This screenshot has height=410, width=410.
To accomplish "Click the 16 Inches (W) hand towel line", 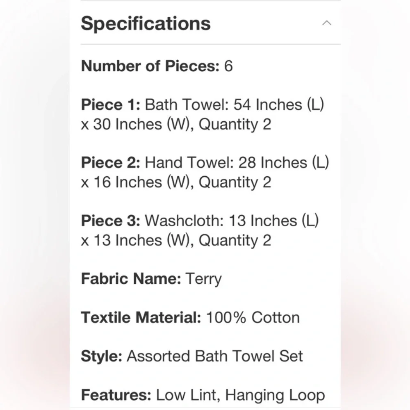I will [176, 182].
